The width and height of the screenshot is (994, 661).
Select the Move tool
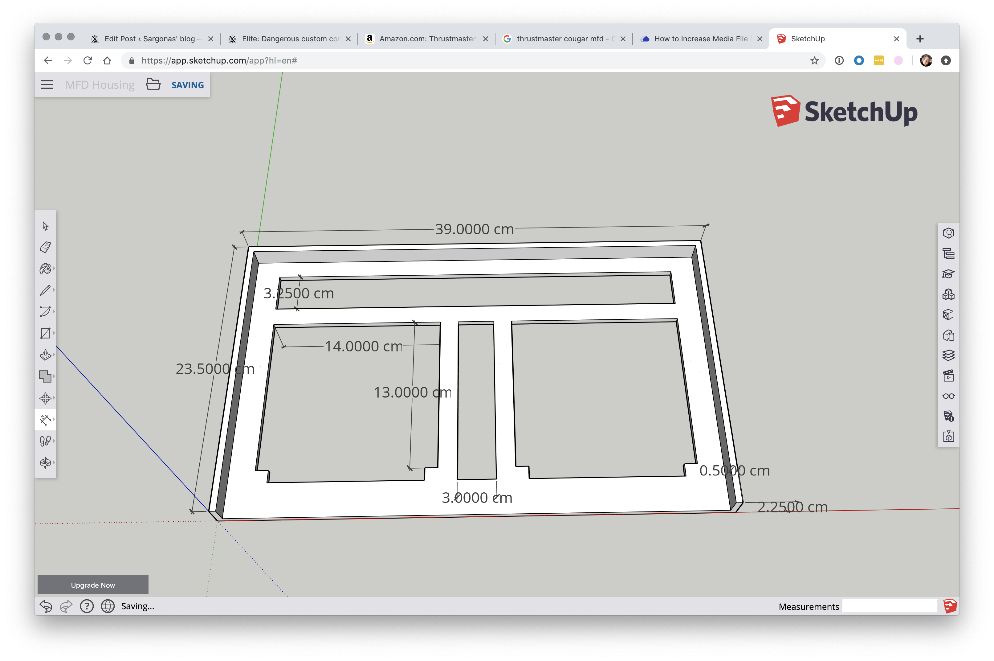point(46,398)
